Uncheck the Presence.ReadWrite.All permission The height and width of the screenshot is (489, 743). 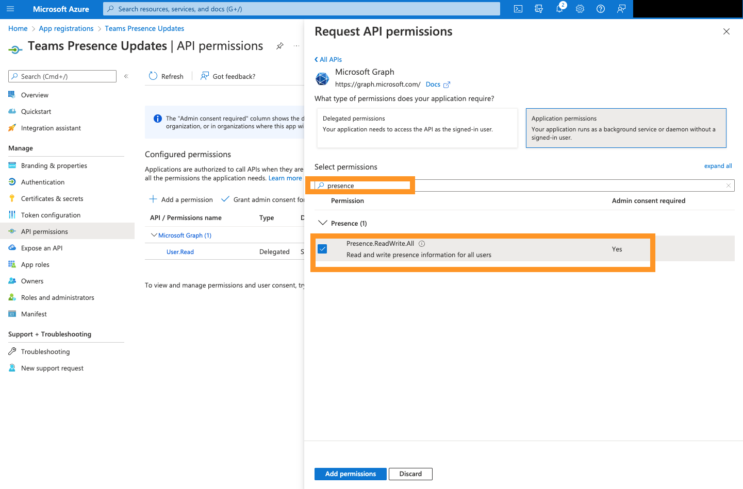pos(322,248)
